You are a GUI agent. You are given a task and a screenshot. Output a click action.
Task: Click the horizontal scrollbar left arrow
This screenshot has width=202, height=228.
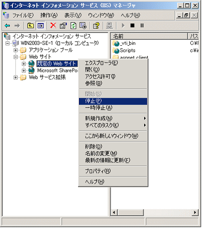pos(114,213)
